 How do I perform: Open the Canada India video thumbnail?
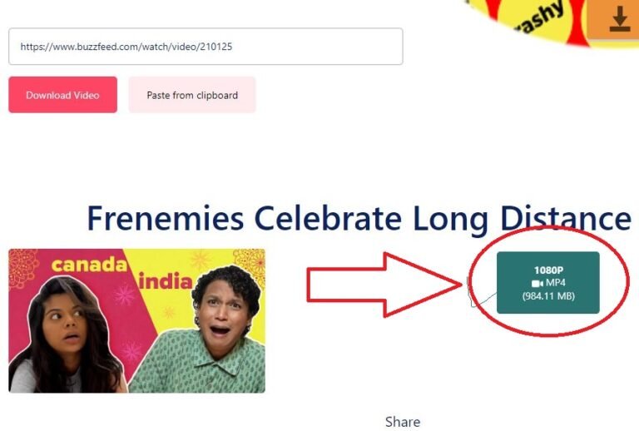click(137, 320)
